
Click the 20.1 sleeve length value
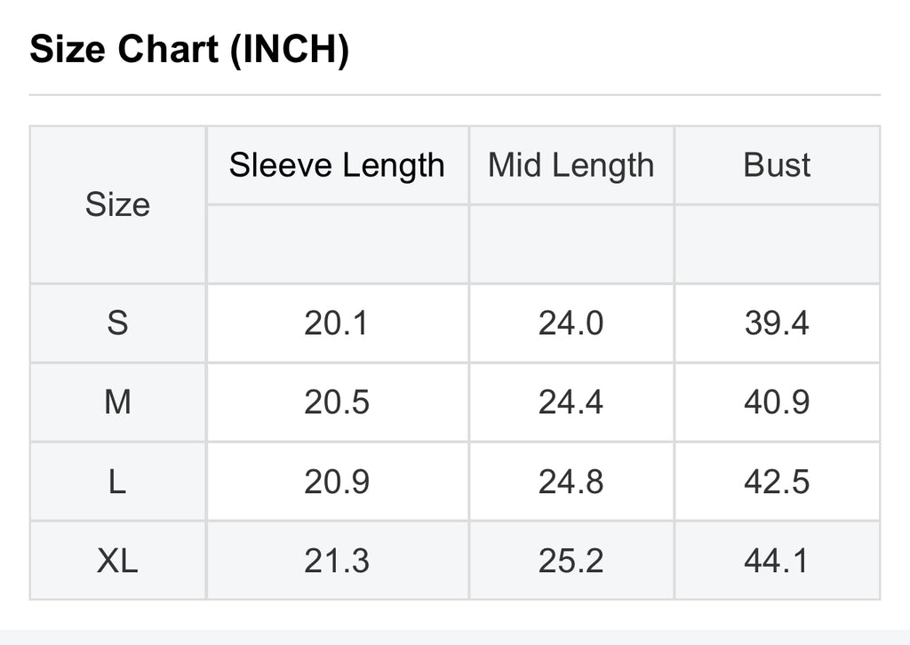click(x=337, y=323)
